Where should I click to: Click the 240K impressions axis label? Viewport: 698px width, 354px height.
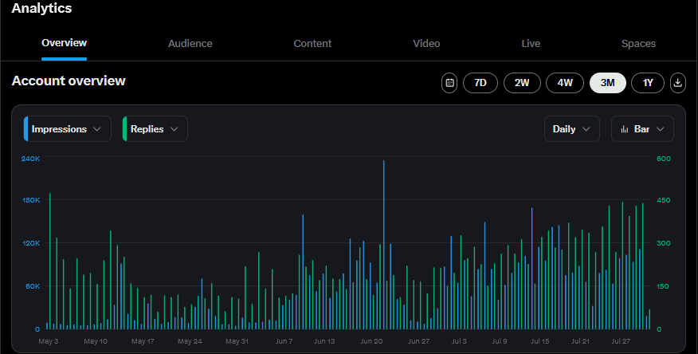coord(31,159)
